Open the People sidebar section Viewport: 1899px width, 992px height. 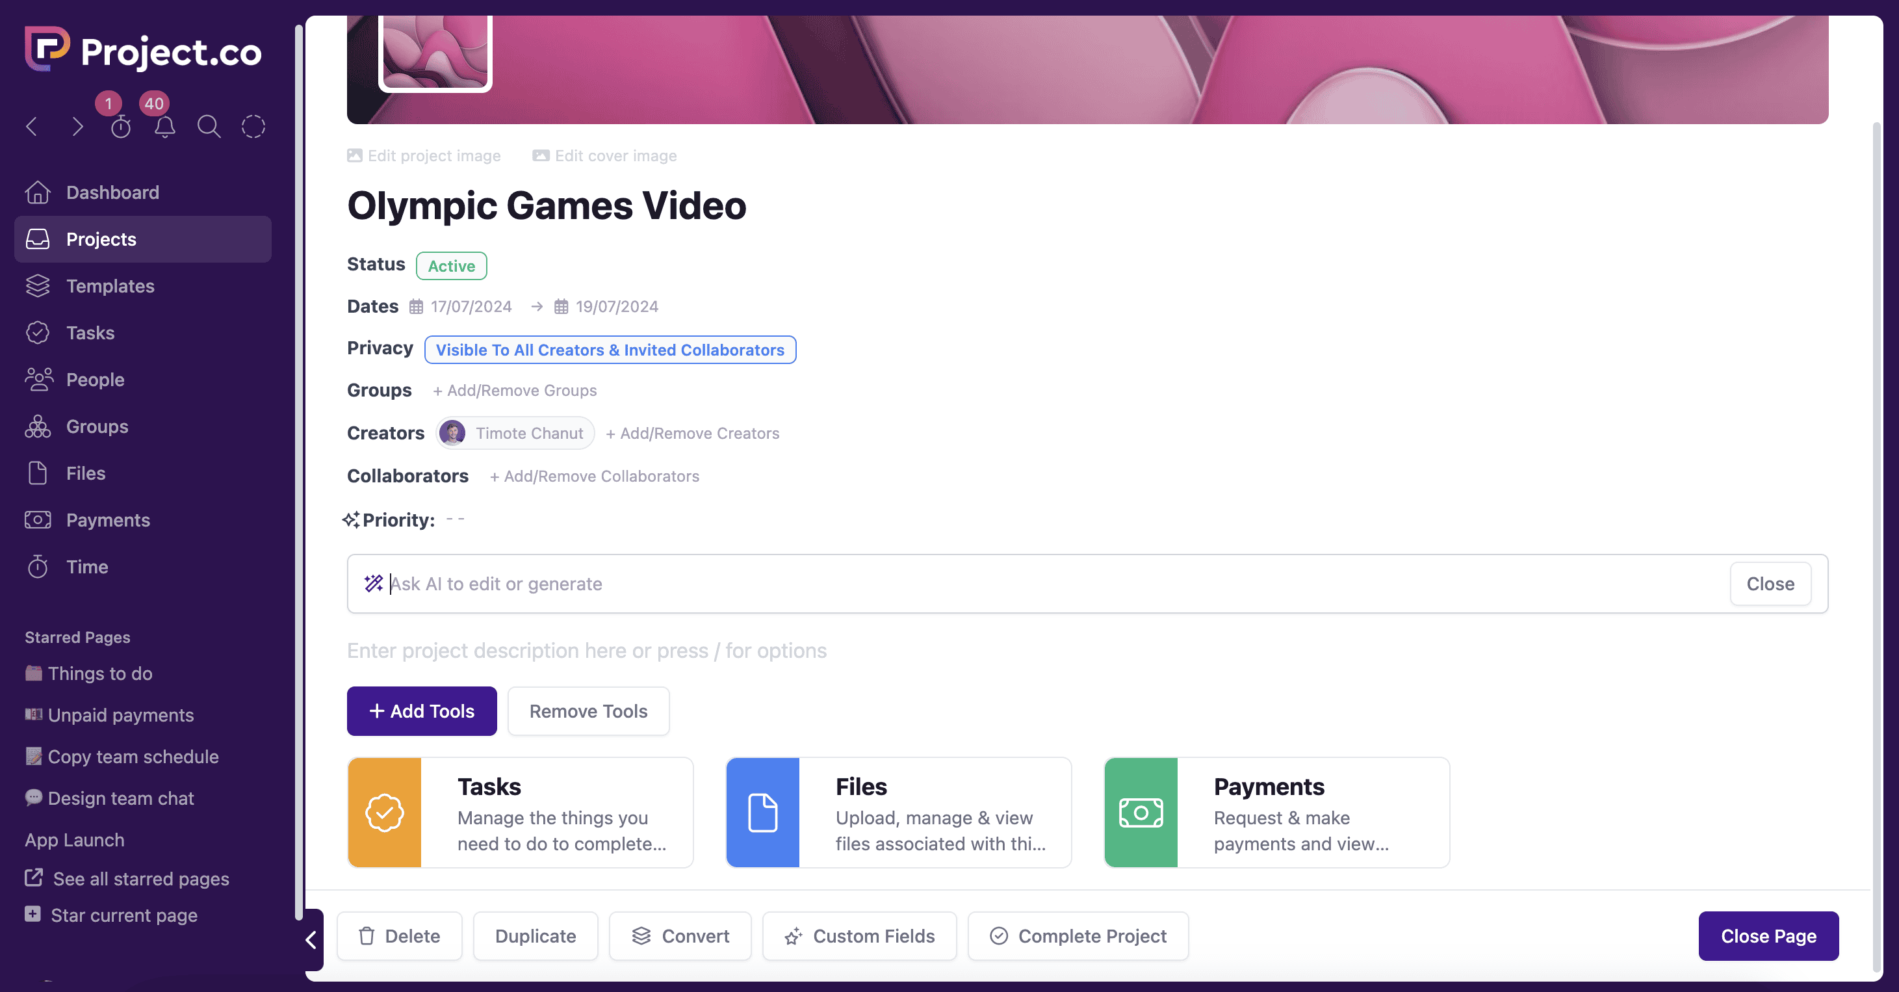pyautogui.click(x=95, y=379)
